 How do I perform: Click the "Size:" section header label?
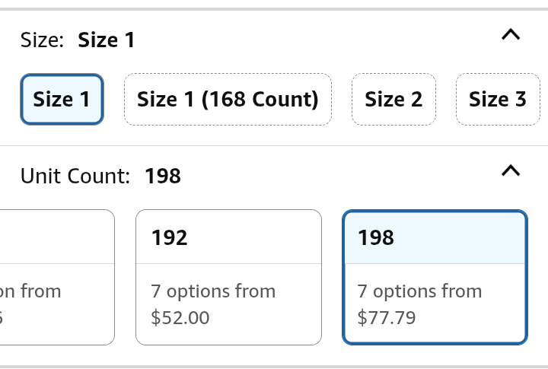43,40
